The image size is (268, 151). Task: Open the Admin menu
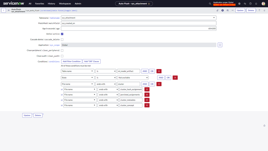pos(78,3)
